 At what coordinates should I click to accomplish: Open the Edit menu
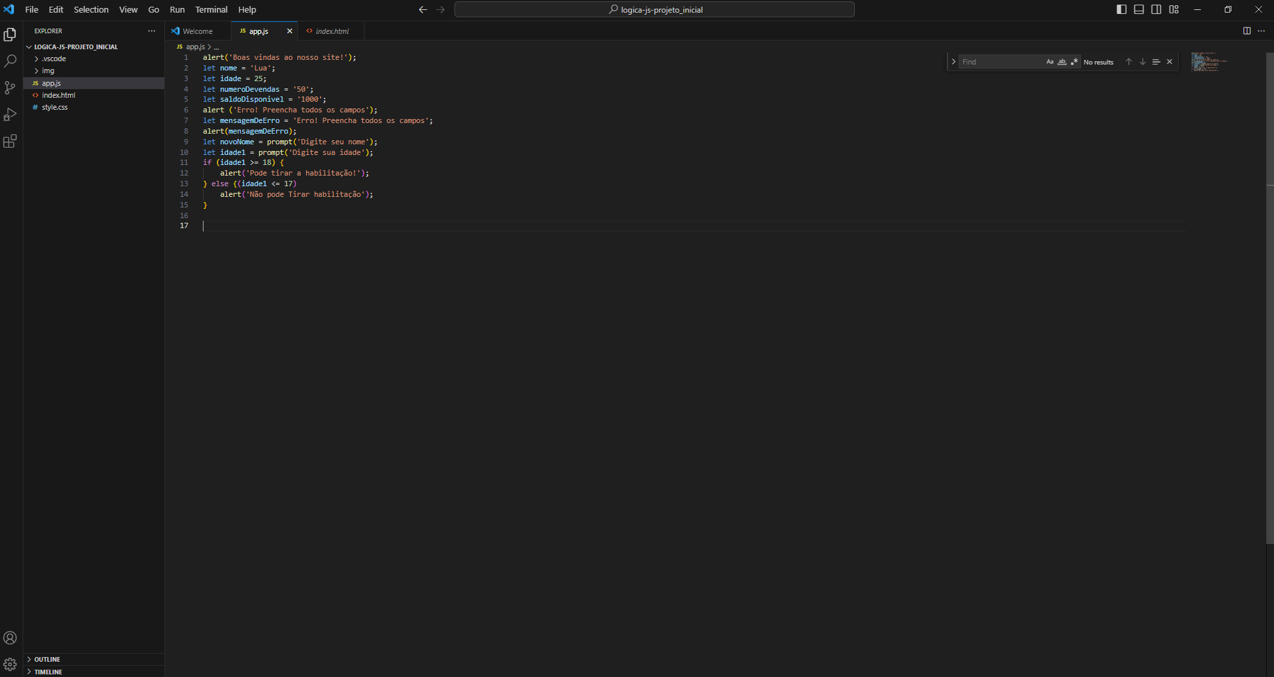(x=56, y=9)
